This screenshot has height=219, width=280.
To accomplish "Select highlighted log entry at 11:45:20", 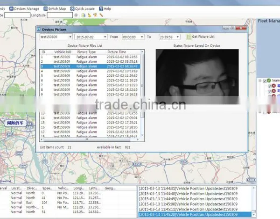I will tap(195, 214).
